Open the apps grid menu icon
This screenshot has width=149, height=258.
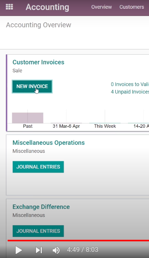click(x=9, y=7)
